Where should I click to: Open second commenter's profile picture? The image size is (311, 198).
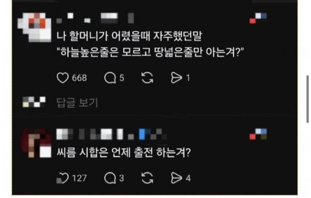point(36,143)
